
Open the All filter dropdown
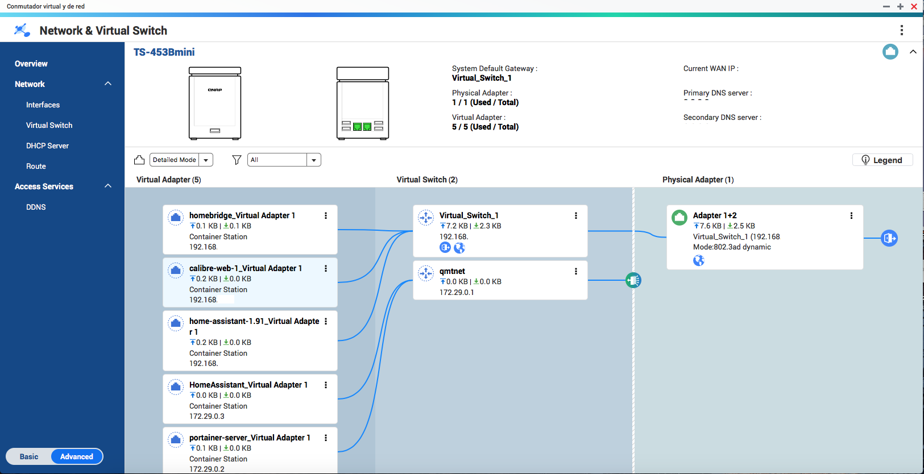[284, 160]
